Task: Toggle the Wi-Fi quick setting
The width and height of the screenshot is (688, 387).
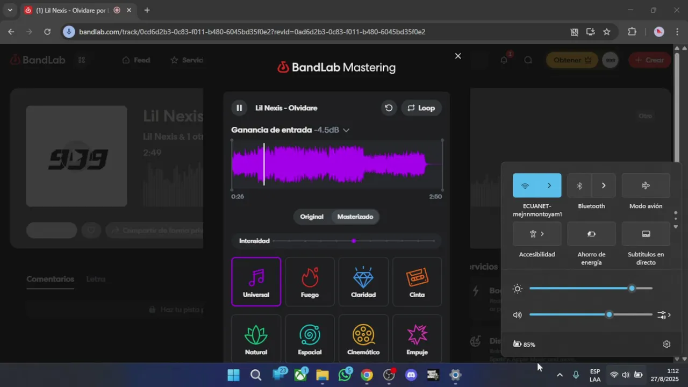Action: (525, 185)
